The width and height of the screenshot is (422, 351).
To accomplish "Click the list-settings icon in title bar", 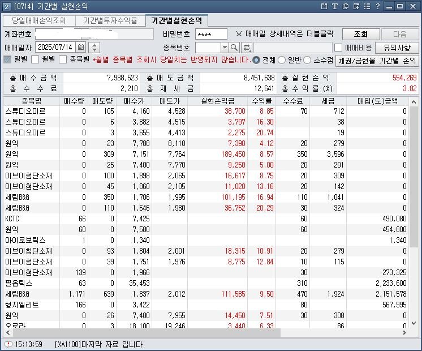I will click(367, 6).
